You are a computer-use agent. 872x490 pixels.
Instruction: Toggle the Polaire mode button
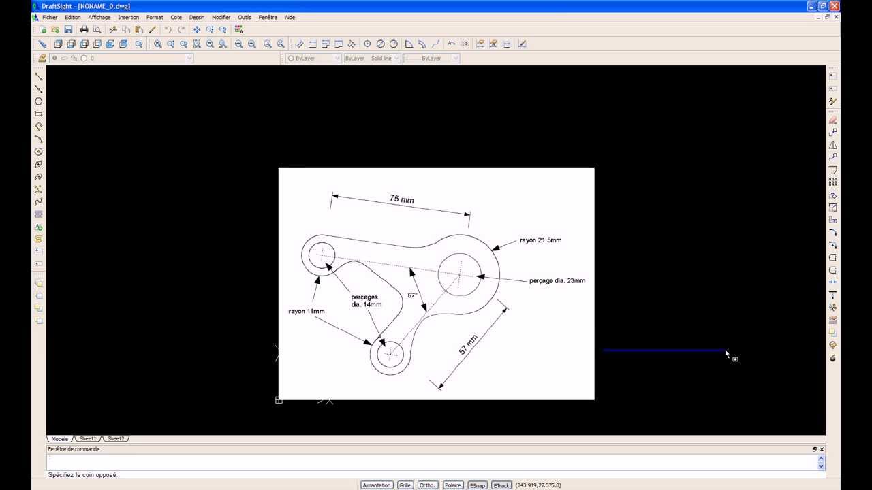click(x=452, y=485)
